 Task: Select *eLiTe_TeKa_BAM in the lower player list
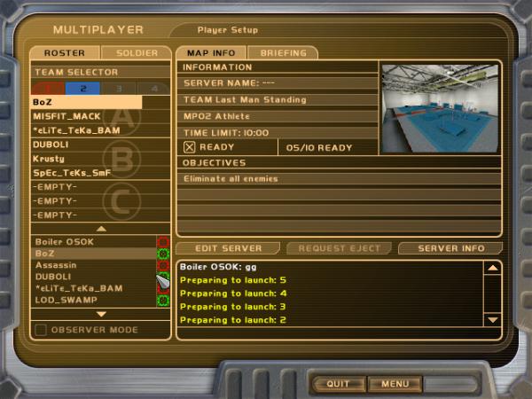[94, 288]
